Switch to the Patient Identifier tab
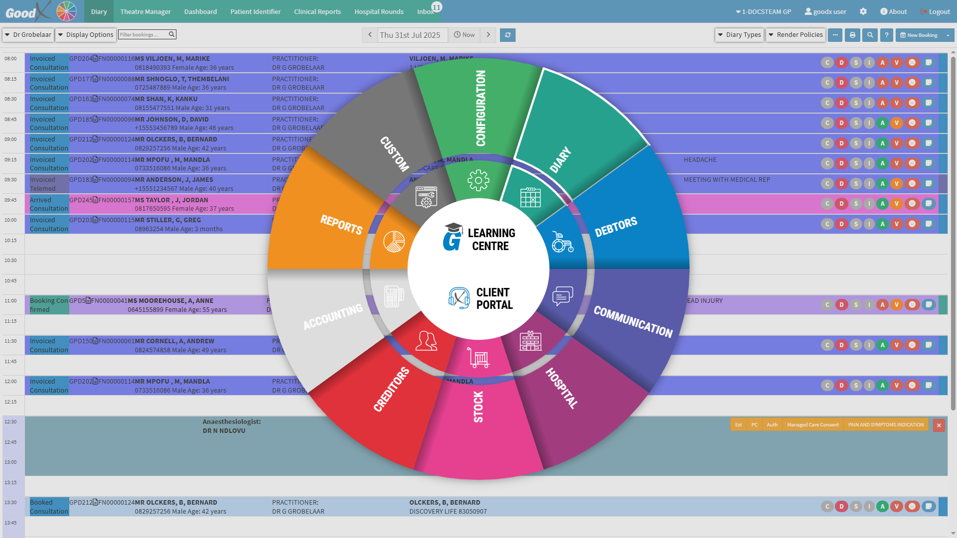 tap(255, 11)
